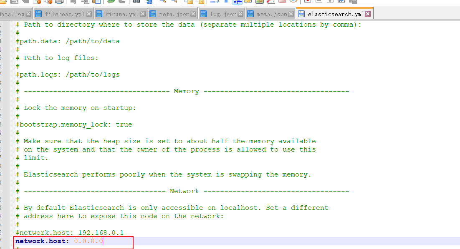
Task: Click the '# Lock the memory on startup:' comment
Action: [x=76, y=108]
